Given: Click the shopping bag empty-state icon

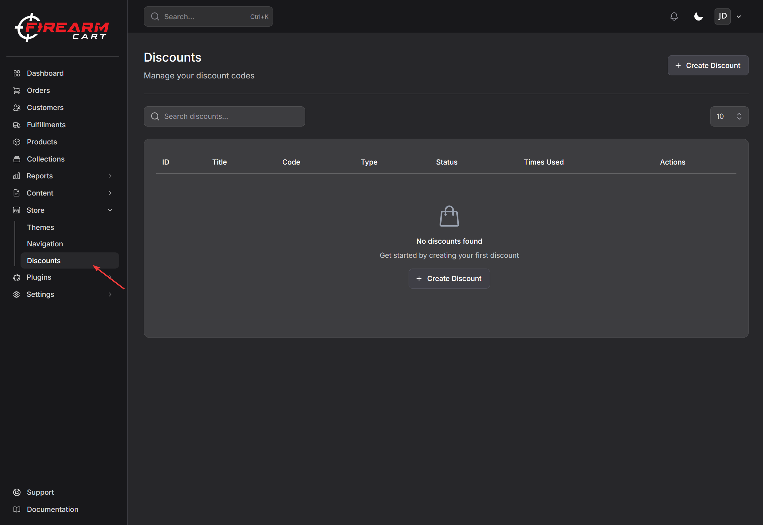Looking at the screenshot, I should click(x=449, y=216).
